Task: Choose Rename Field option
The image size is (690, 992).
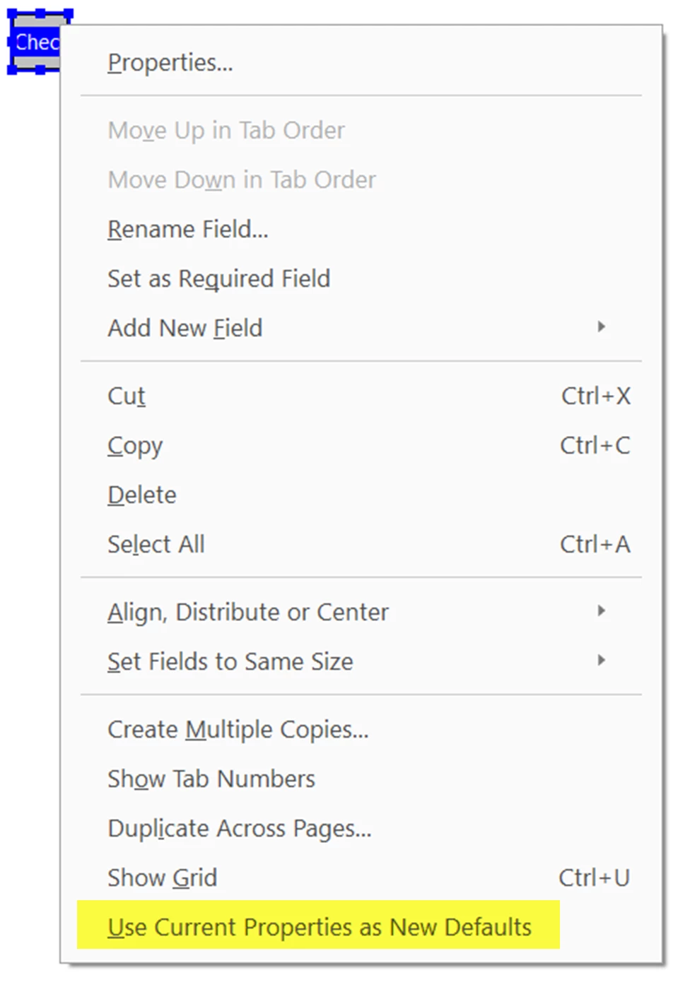Action: (361, 230)
